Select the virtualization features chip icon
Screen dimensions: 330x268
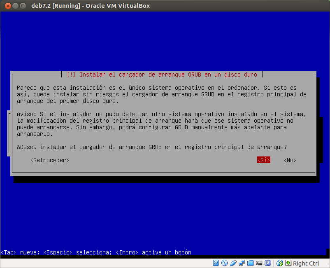[268, 263]
